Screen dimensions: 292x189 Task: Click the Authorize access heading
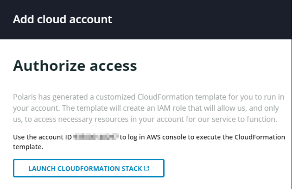[75, 65]
